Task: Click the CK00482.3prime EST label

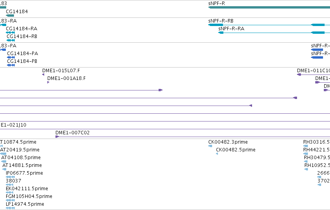Action: pos(228,142)
